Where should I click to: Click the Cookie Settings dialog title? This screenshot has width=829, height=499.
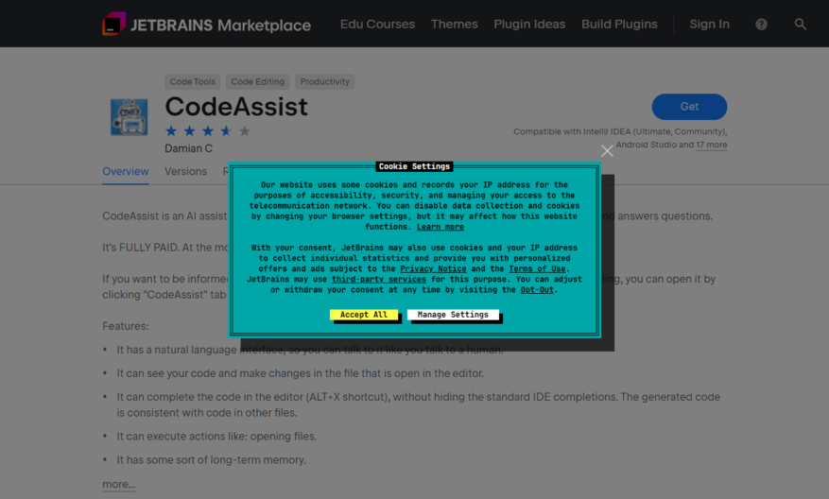tap(414, 166)
